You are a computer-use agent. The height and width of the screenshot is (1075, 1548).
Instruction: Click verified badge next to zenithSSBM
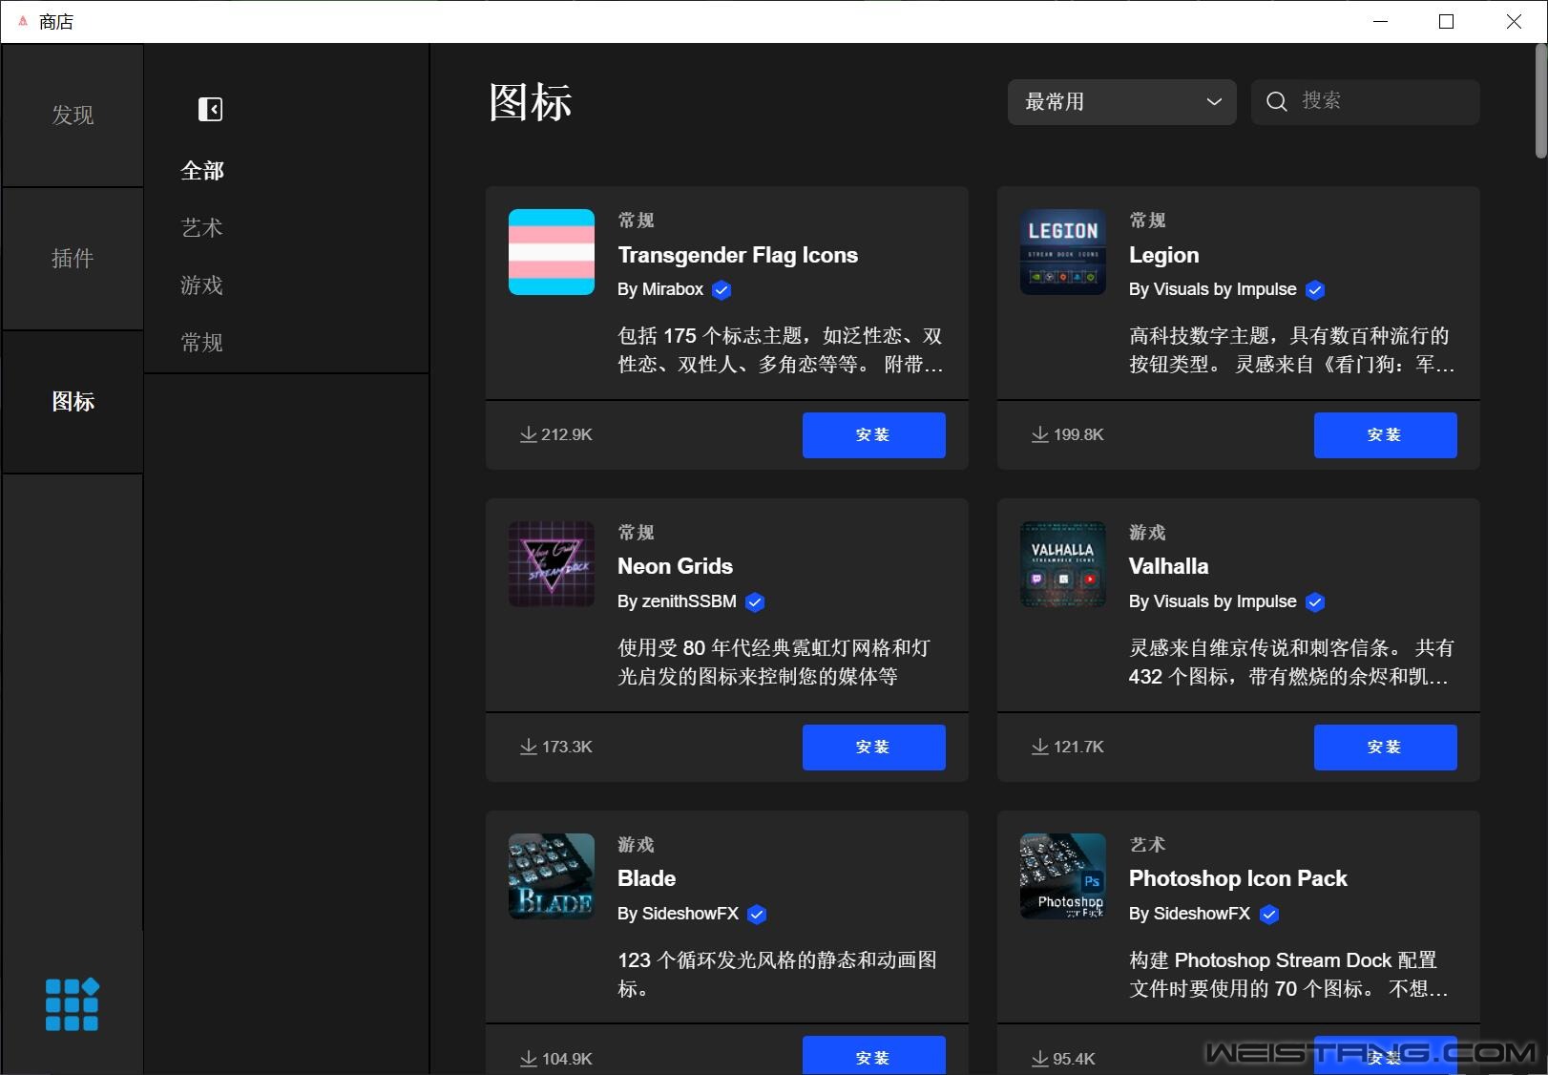coord(755,602)
